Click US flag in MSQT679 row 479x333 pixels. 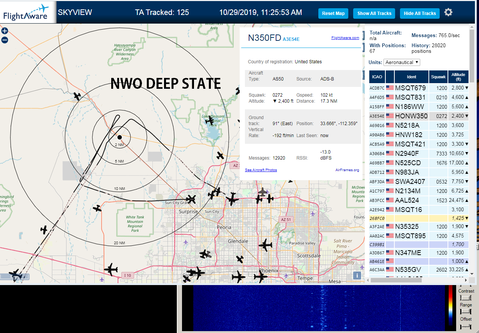click(390, 88)
